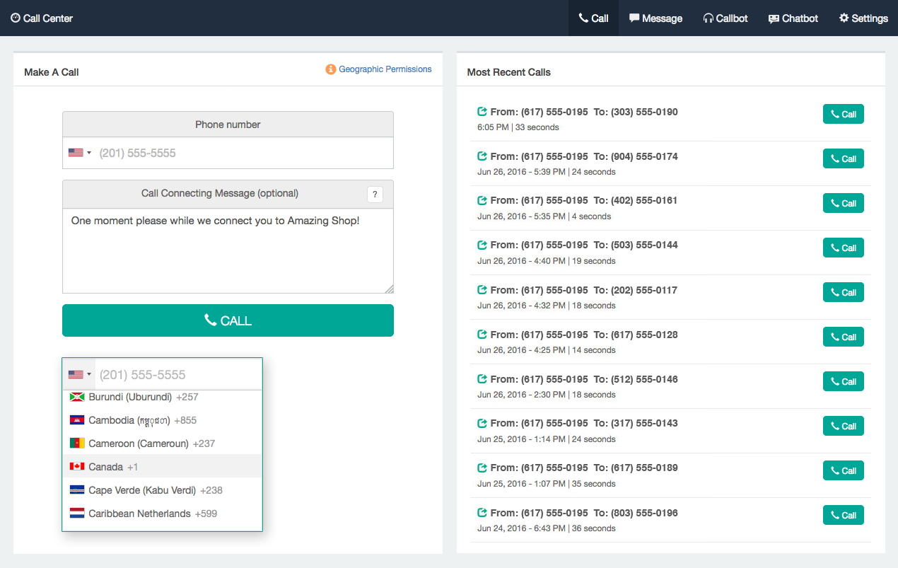Open Callbot via the headphones icon

click(x=709, y=18)
